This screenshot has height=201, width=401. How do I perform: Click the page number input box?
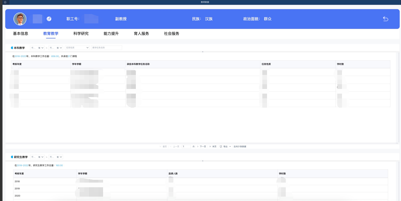pos(186,146)
